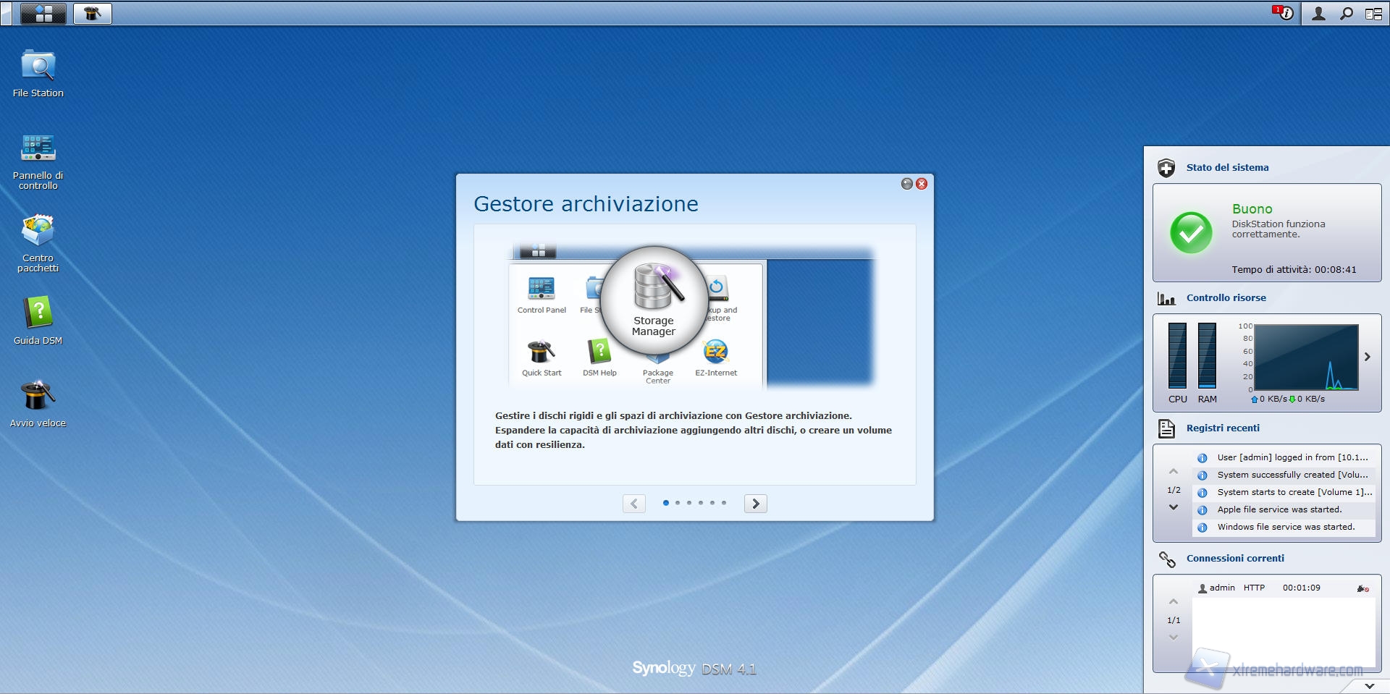Viewport: 1390px width, 694px height.
Task: Go to next slide in Gestore archiviazione
Action: pyautogui.click(x=755, y=504)
